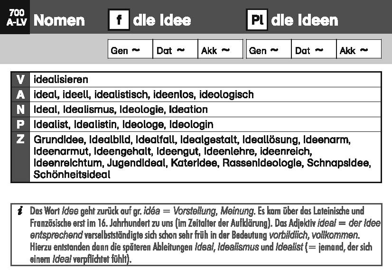The height and width of the screenshot is (279, 392).
Task: Click the 'Pl' plural icon box
Action: pyautogui.click(x=257, y=20)
